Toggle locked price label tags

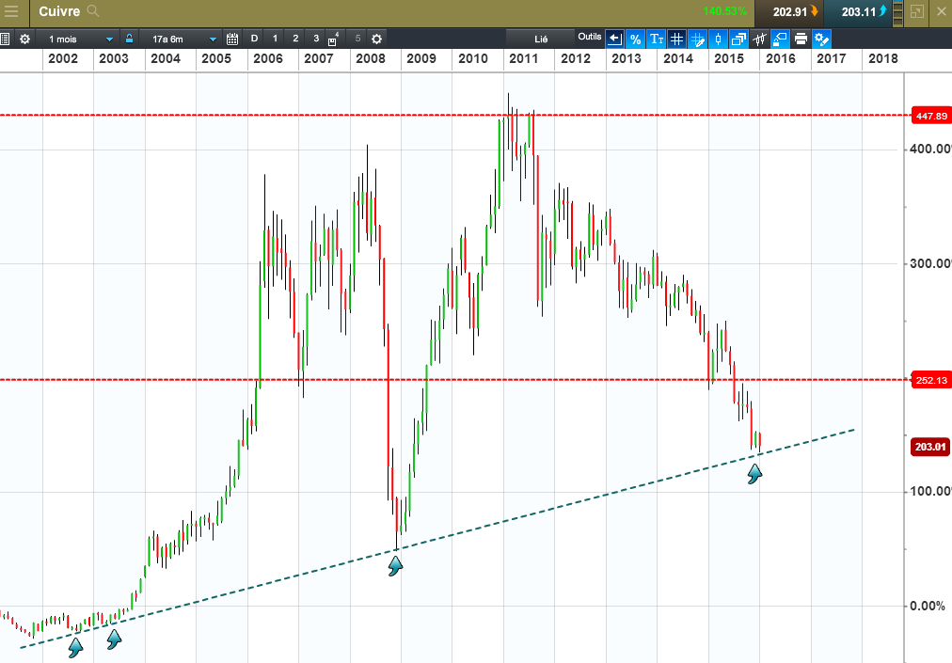(x=780, y=39)
